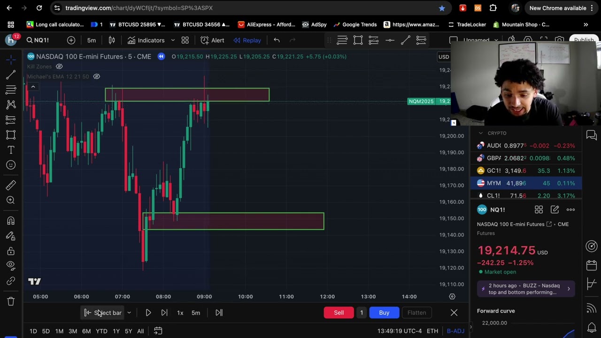Screen dimensions: 601x338
Task: Select the CL1! watchlist row
Action: pos(526,196)
